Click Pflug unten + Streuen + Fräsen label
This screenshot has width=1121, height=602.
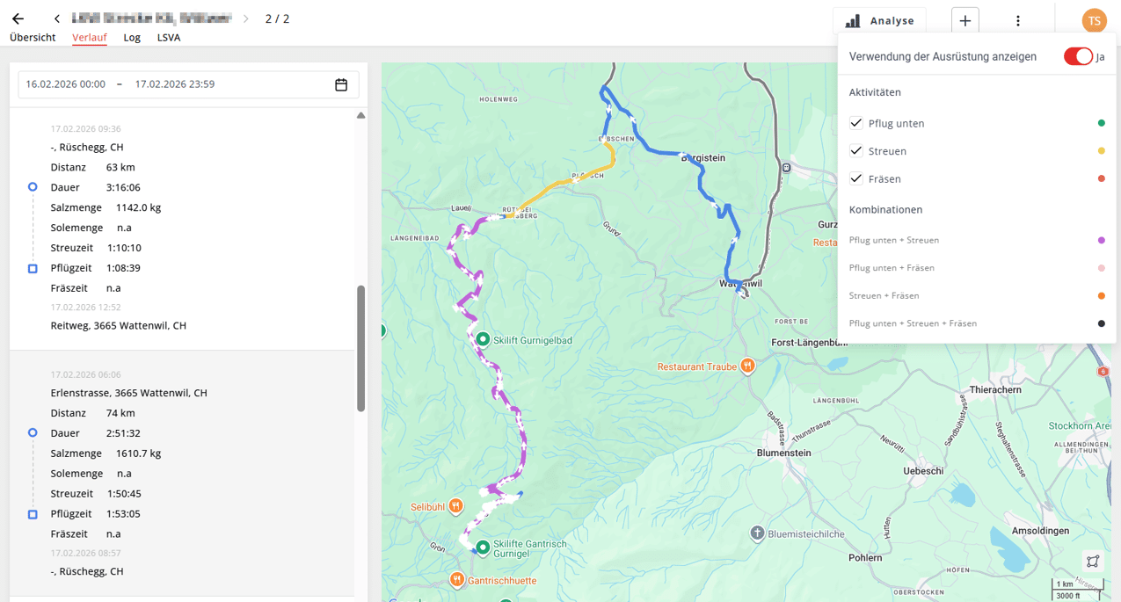913,323
